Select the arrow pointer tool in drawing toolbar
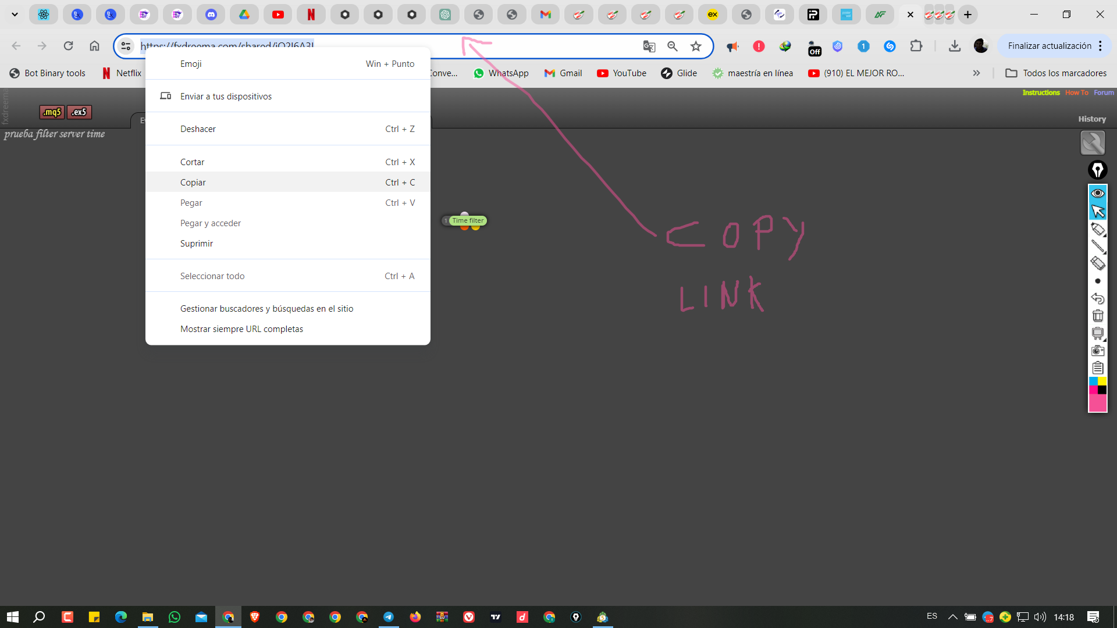Viewport: 1117px width, 628px height. (1098, 211)
